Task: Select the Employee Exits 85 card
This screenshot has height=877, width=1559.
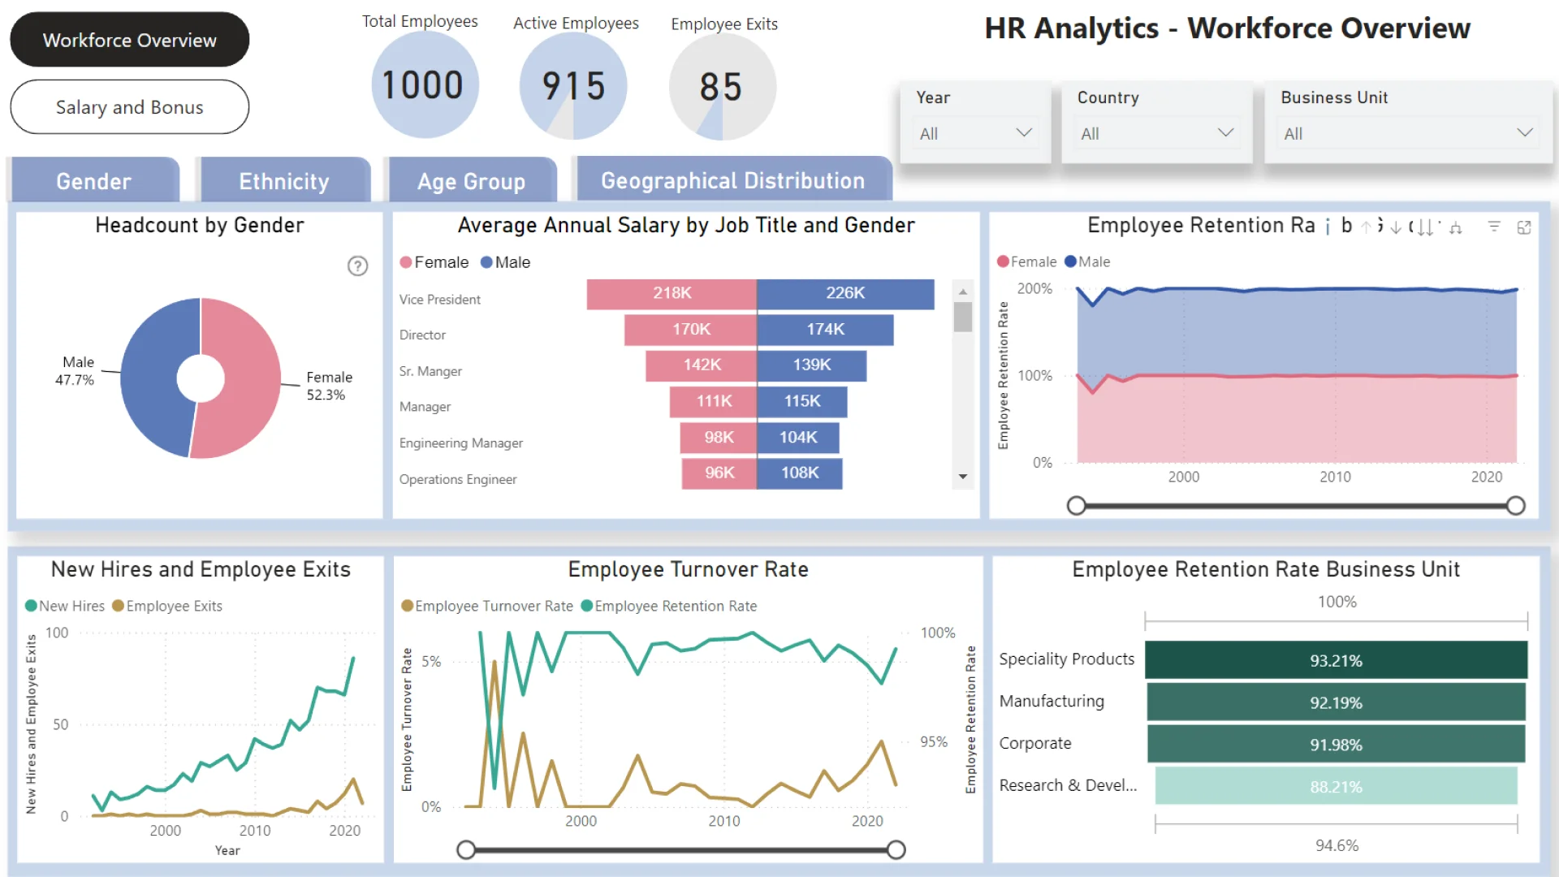Action: (722, 87)
